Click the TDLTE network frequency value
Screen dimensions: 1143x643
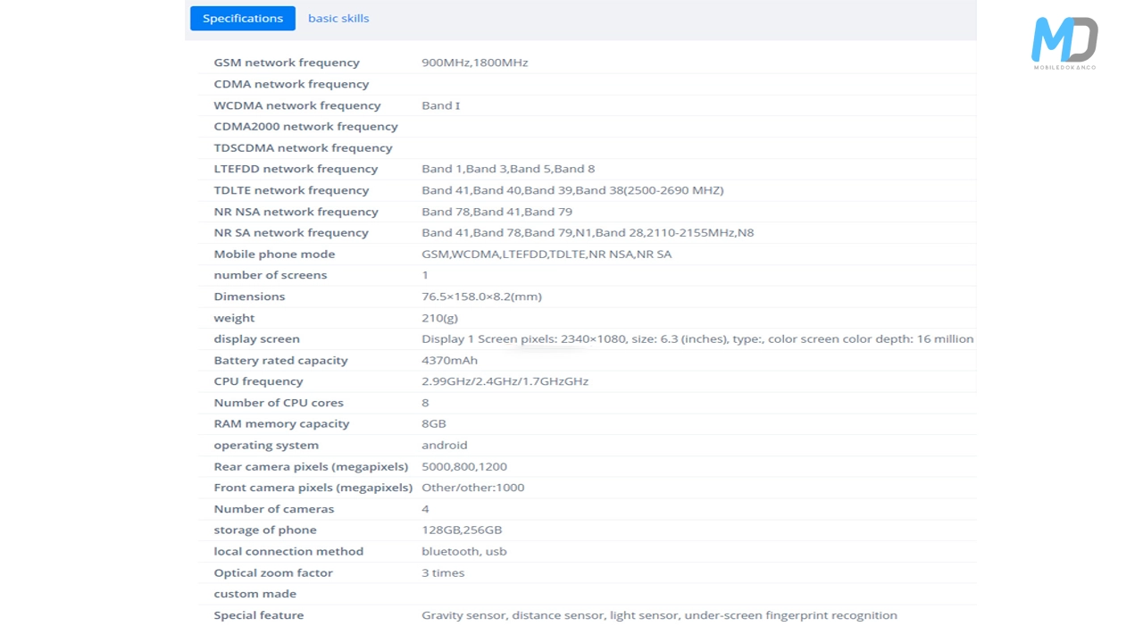[572, 190]
